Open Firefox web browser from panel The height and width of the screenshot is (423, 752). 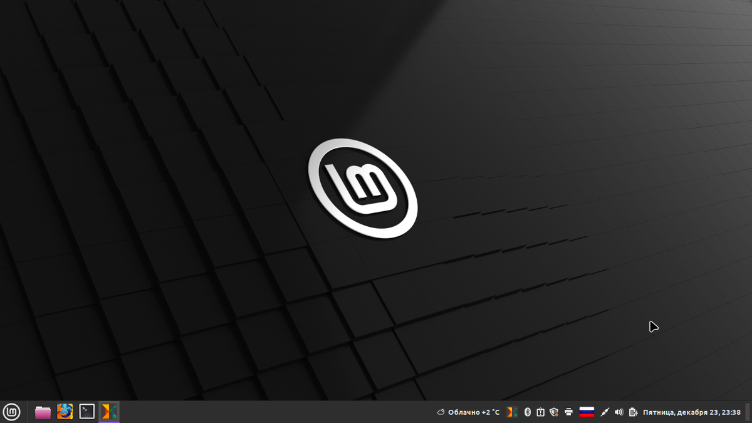click(65, 412)
